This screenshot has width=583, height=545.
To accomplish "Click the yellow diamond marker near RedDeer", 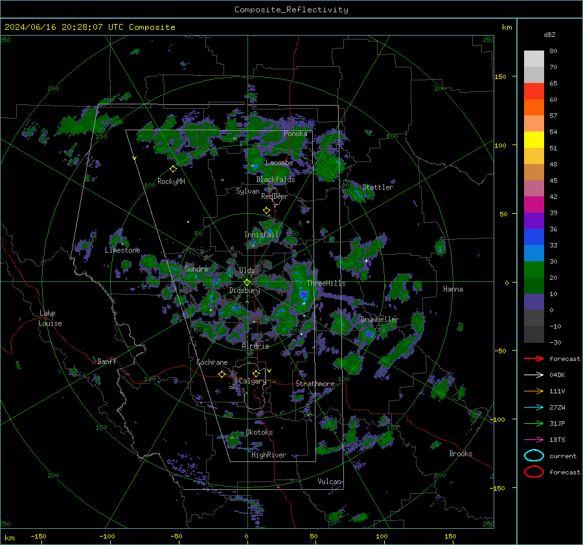I will (266, 211).
